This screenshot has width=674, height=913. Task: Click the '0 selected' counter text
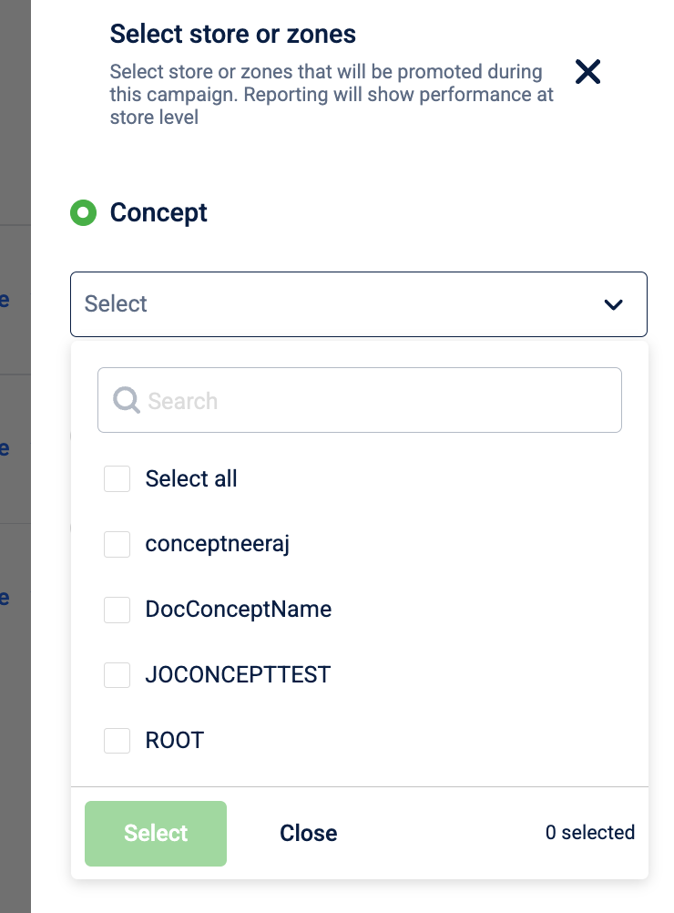589,833
